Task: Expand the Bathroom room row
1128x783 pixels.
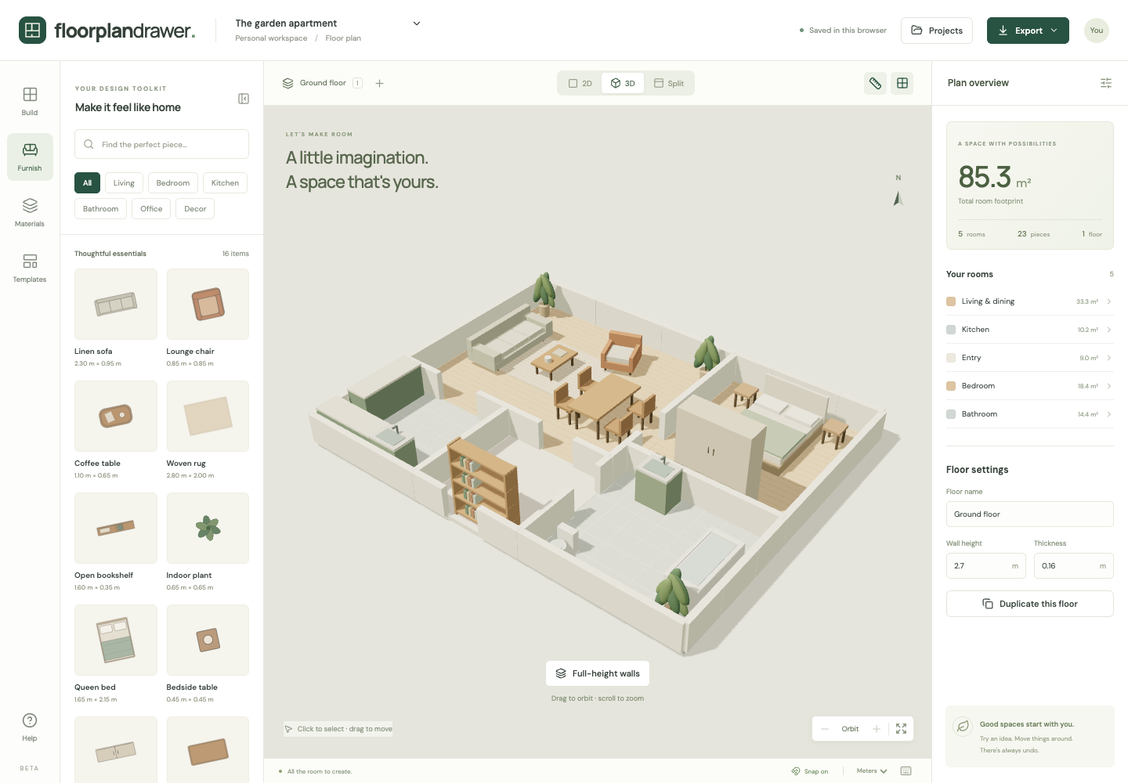Action: [1029, 414]
